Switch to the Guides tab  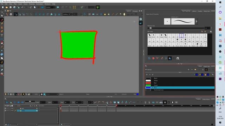[200, 11]
